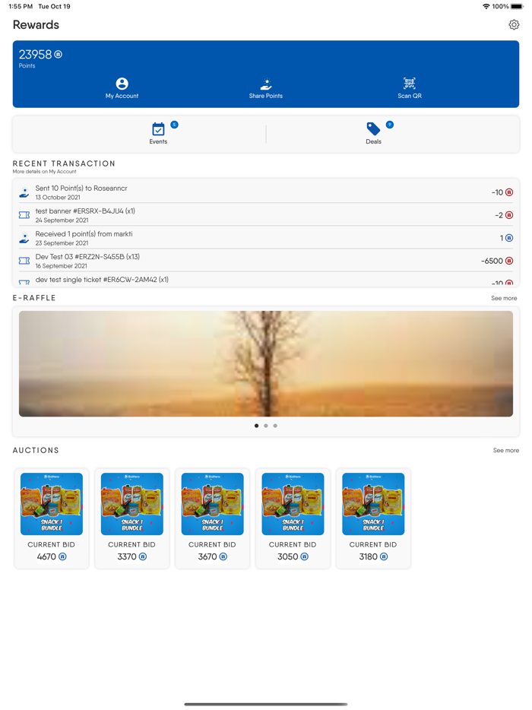Click More details on My Account
The width and height of the screenshot is (532, 710).
point(44,172)
